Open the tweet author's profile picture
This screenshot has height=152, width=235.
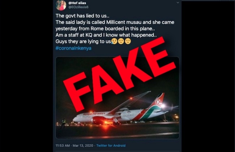point(61,5)
